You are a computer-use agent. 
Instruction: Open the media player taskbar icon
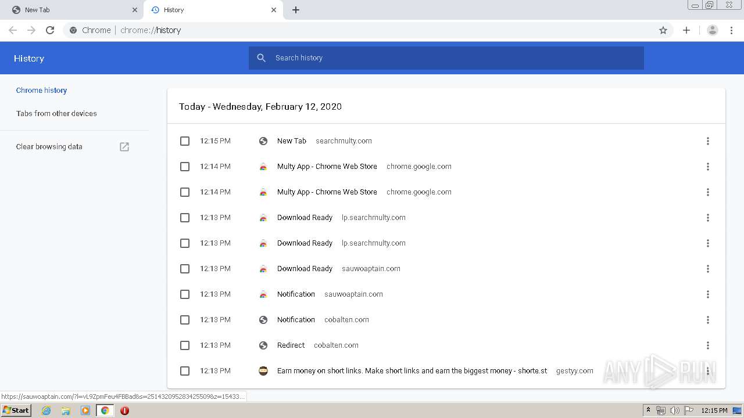(85, 410)
